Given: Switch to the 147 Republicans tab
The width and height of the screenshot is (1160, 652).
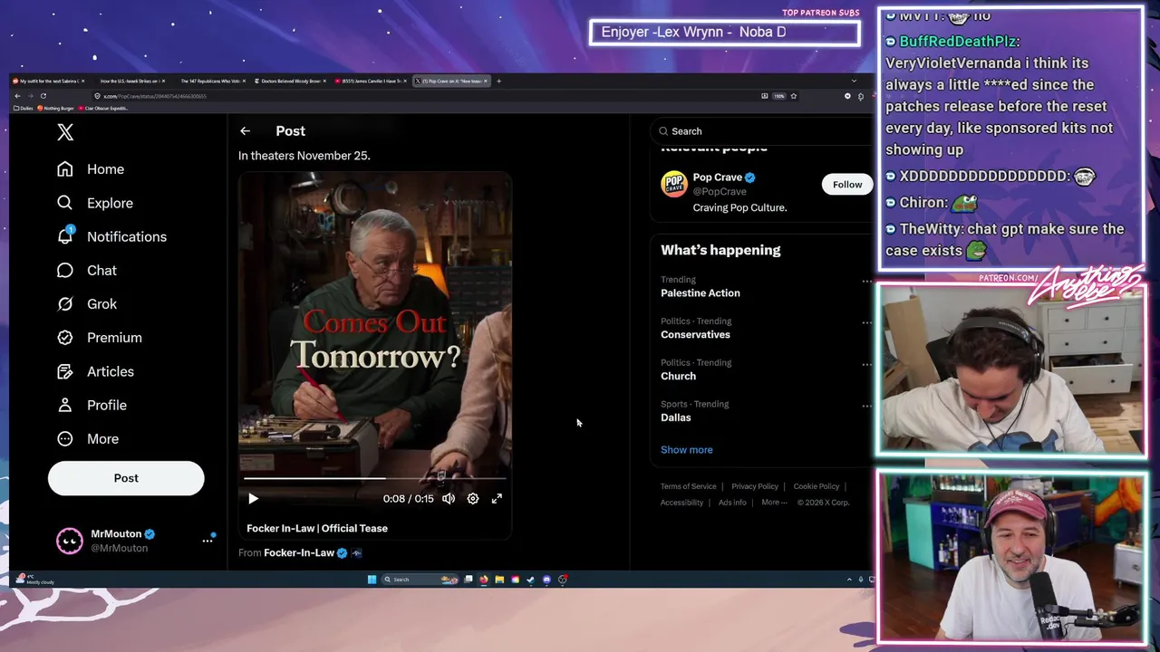Looking at the screenshot, I should click(x=208, y=81).
